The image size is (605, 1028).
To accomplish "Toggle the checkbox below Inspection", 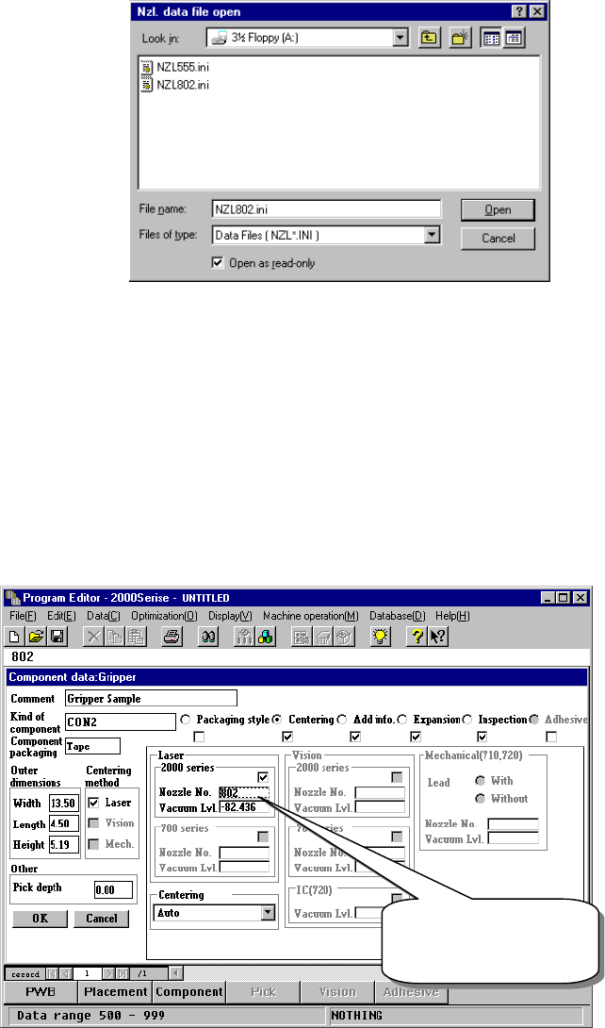I will 482,737.
